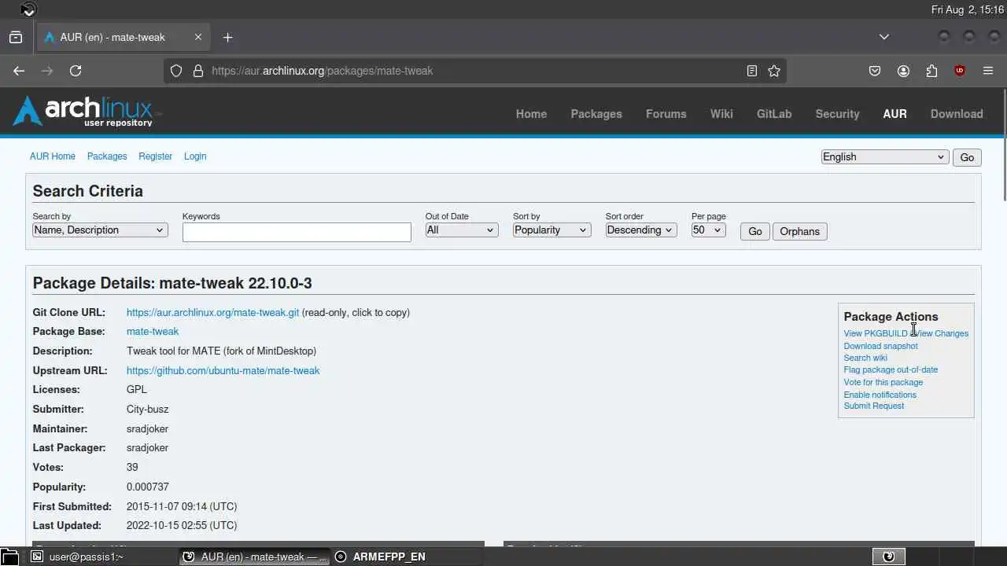Bookmark this page with the star icon
Screen dimensions: 1007x566
pos(774,71)
